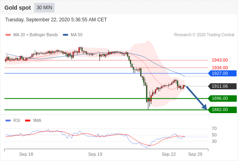Screen dimensions: 238x161
Task: Click the 30 MIN timeframe button
Action: coord(44,8)
